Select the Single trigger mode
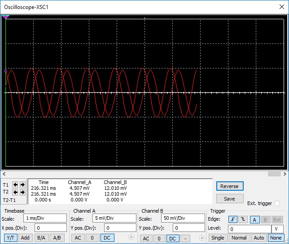The height and width of the screenshot is (244, 289). (218, 238)
